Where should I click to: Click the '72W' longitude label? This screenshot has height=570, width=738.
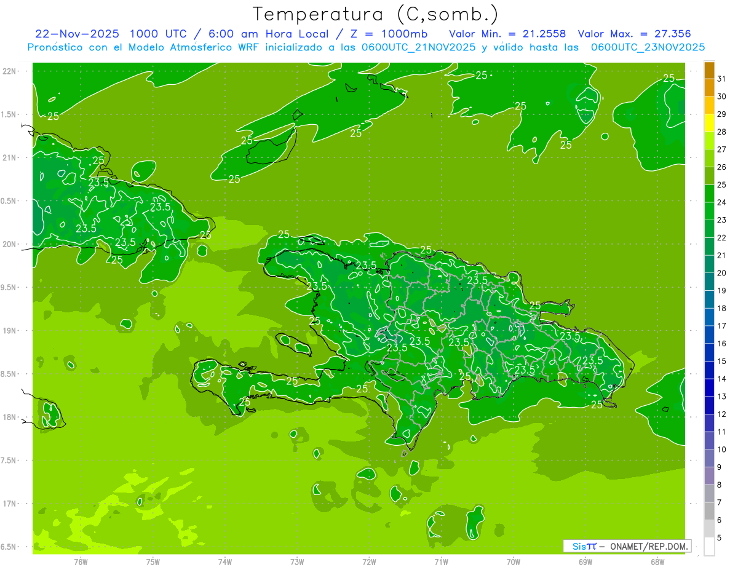(x=369, y=561)
